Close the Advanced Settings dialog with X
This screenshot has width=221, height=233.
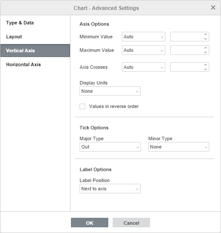click(213, 7)
